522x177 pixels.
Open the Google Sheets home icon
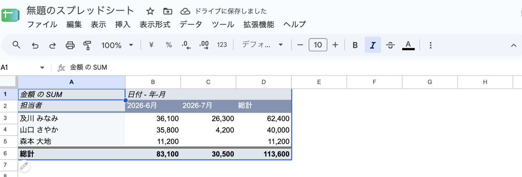click(10, 15)
